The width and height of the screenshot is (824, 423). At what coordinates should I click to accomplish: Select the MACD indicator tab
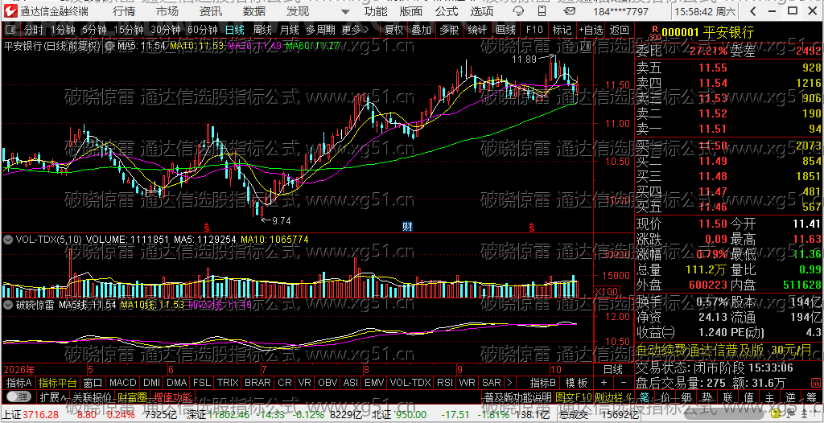click(123, 383)
